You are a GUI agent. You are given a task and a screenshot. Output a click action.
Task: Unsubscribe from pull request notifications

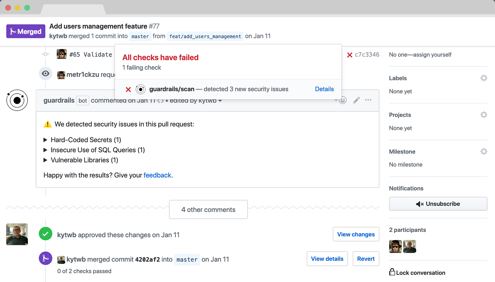point(438,204)
